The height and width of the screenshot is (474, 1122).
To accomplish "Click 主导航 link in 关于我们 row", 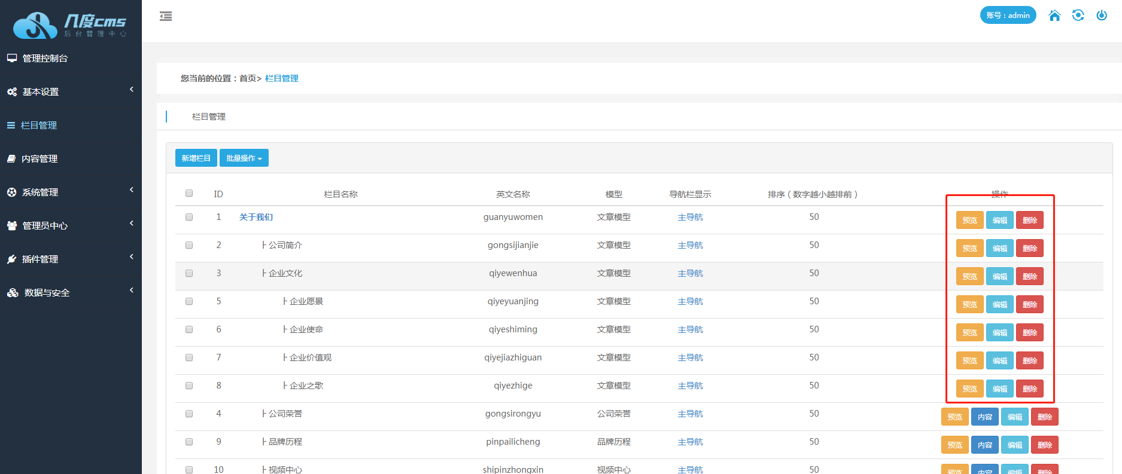I will (x=690, y=217).
